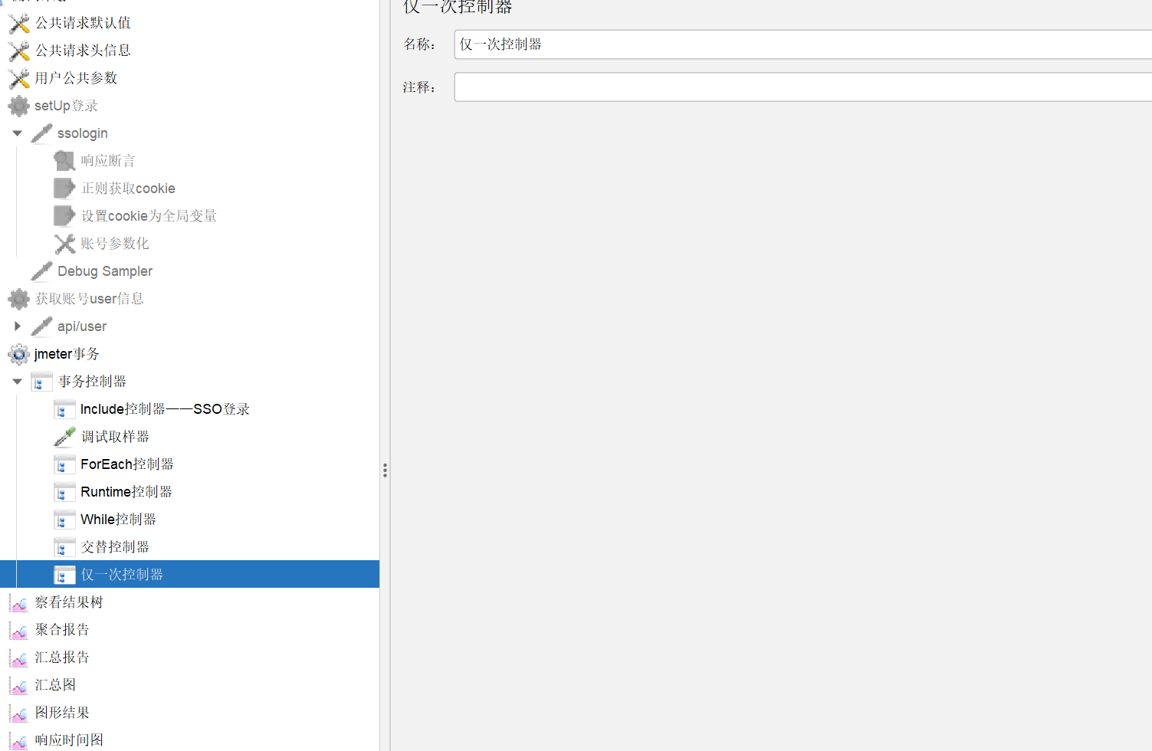The height and width of the screenshot is (751, 1152).
Task: Click the 仅一次控制器 icon in tree
Action: [65, 575]
